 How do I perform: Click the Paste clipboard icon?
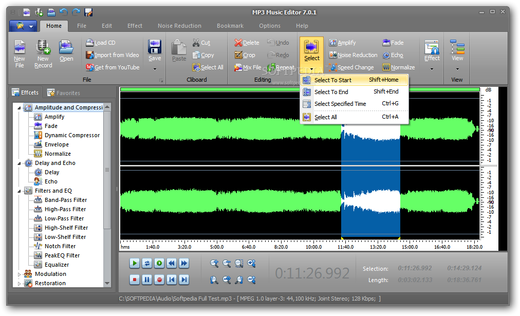[x=179, y=51]
